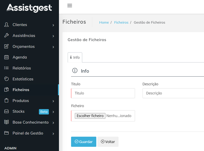This screenshot has width=204, height=151.
Task: Click the Escolher ficheiro button
Action: 90,116
